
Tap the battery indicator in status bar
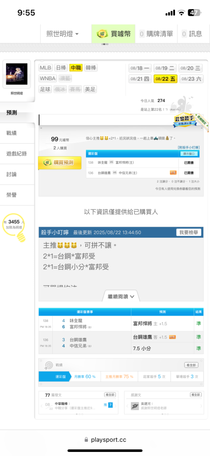tap(194, 12)
